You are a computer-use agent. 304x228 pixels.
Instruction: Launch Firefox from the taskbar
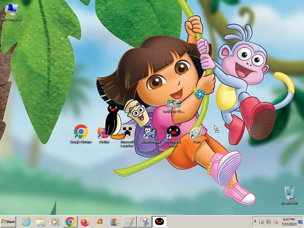85,221
